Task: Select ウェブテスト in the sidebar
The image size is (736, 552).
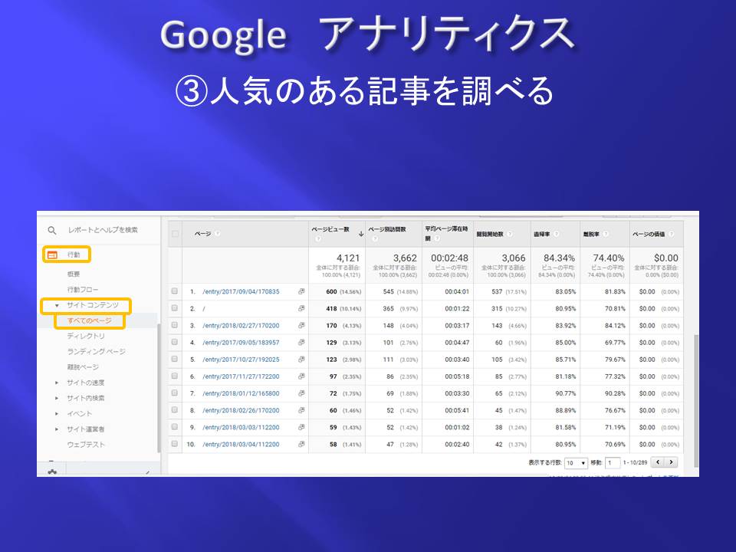Action: pyautogui.click(x=86, y=445)
